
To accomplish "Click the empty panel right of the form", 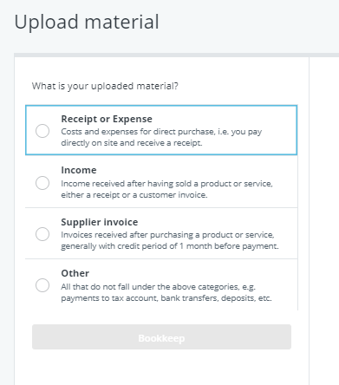I will pos(324,221).
